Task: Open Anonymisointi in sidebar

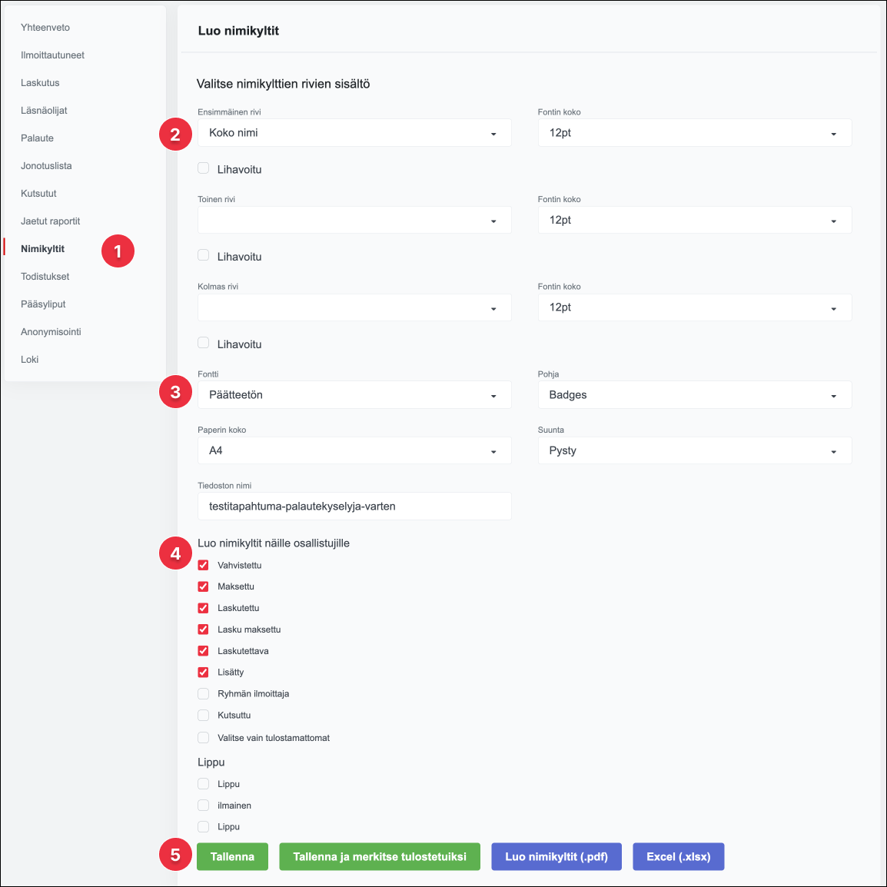Action: point(51,332)
